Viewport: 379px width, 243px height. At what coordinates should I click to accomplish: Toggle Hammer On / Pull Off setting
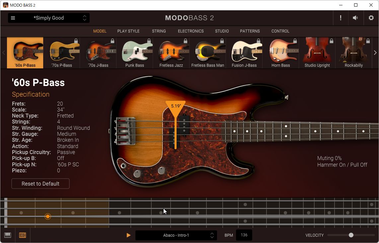pyautogui.click(x=342, y=165)
